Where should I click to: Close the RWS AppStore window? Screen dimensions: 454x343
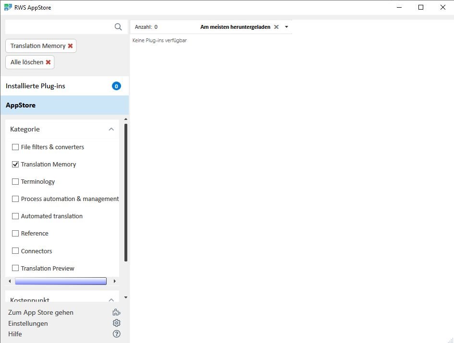pyautogui.click(x=443, y=7)
